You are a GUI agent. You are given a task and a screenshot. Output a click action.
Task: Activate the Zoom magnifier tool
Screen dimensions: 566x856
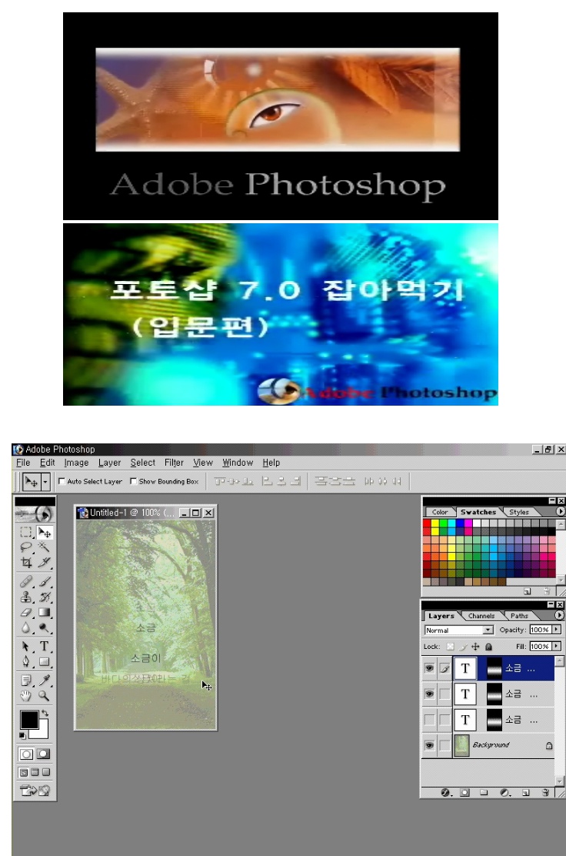click(44, 696)
